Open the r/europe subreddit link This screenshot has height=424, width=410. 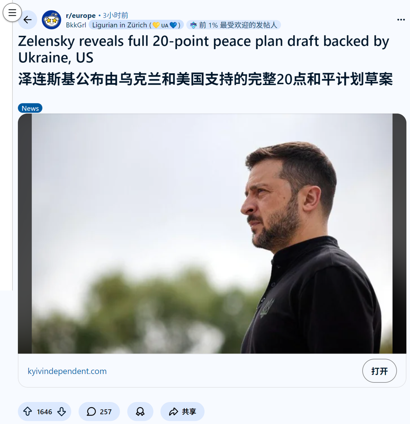click(x=81, y=15)
